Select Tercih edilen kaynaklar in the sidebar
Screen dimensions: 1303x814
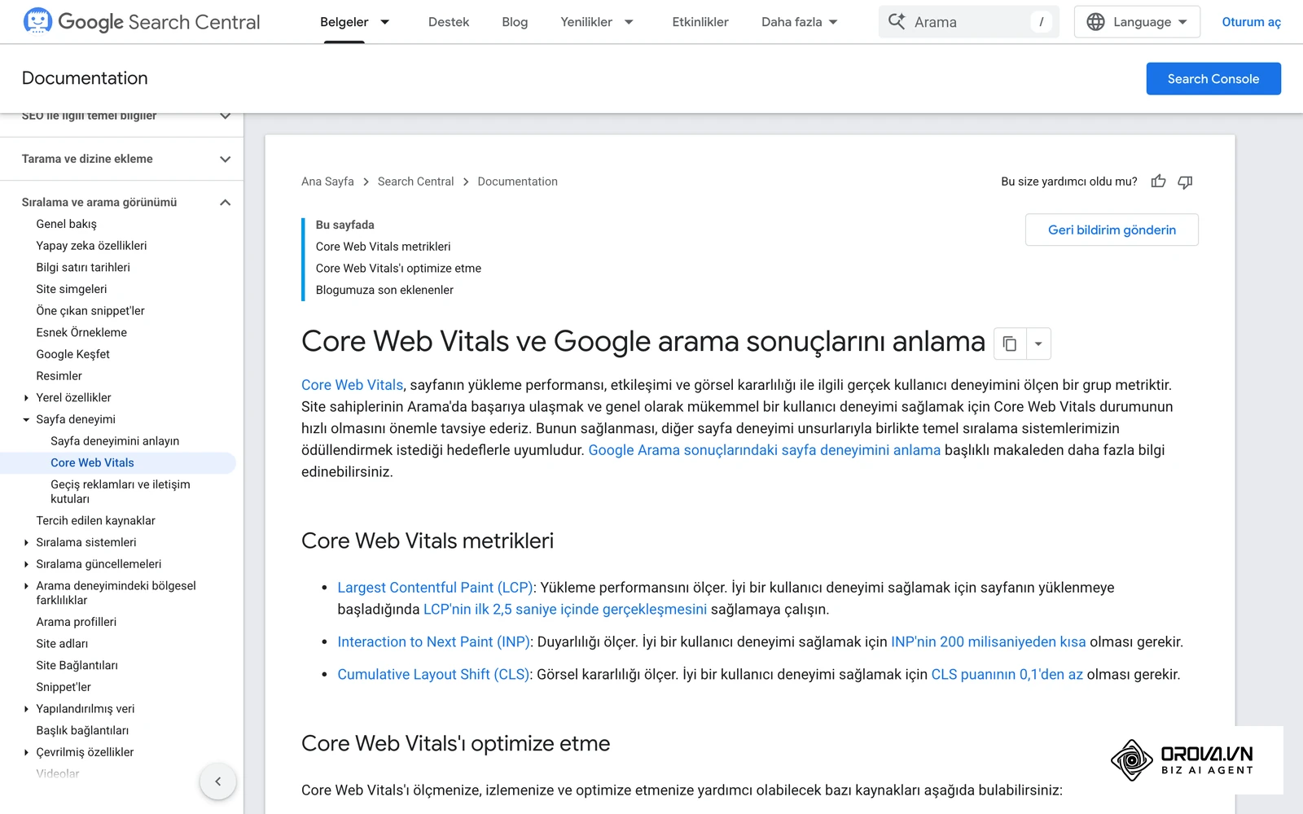[95, 521]
